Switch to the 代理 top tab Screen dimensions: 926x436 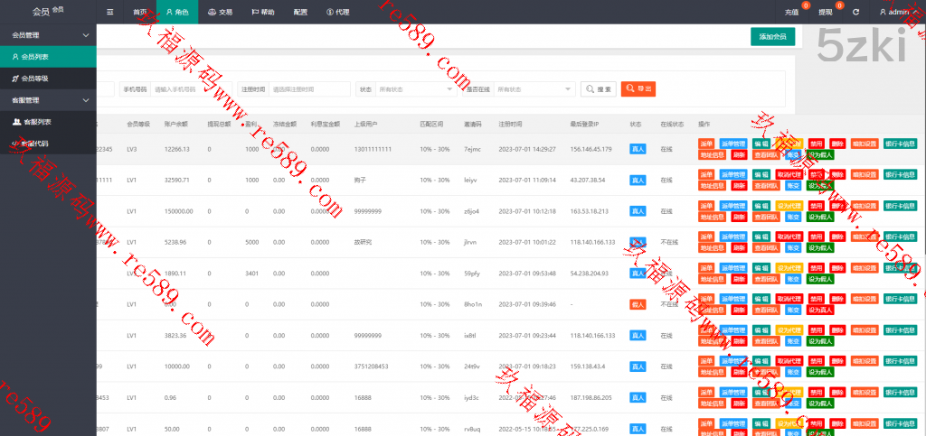337,12
